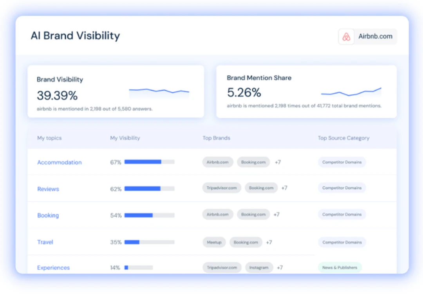Viewport: 423px width, 294px height.
Task: Open the Airbnb.com brand selector
Action: click(368, 36)
